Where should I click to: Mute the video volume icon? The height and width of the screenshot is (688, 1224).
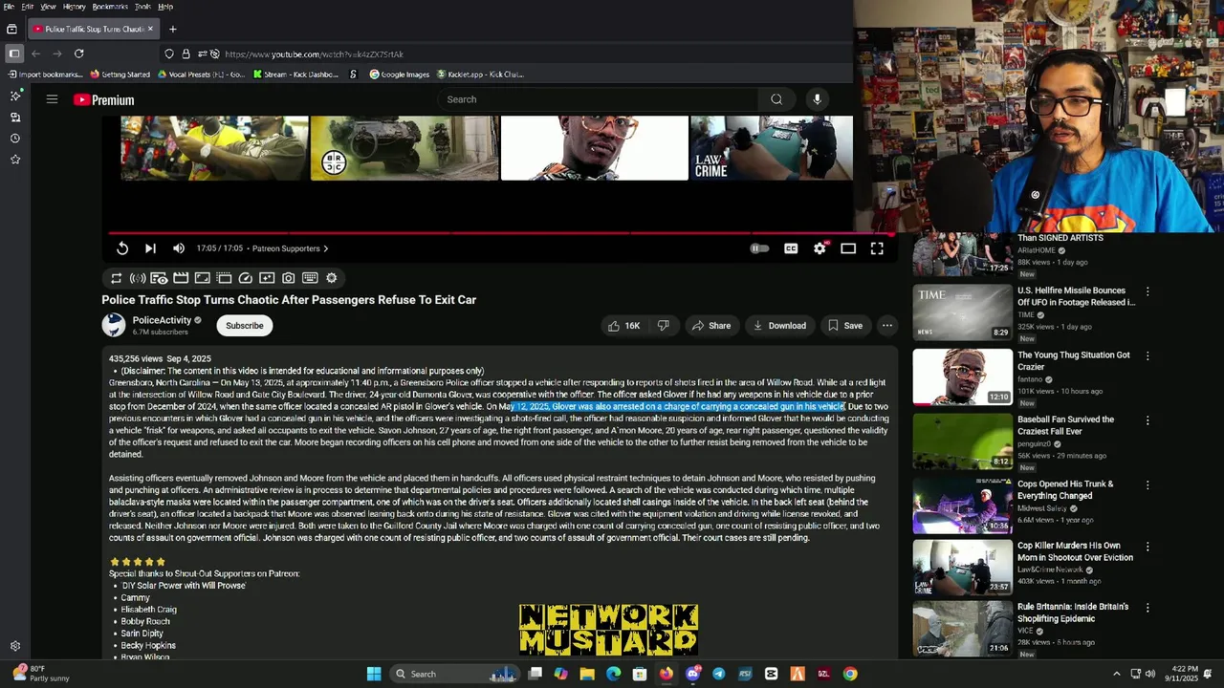tap(179, 248)
